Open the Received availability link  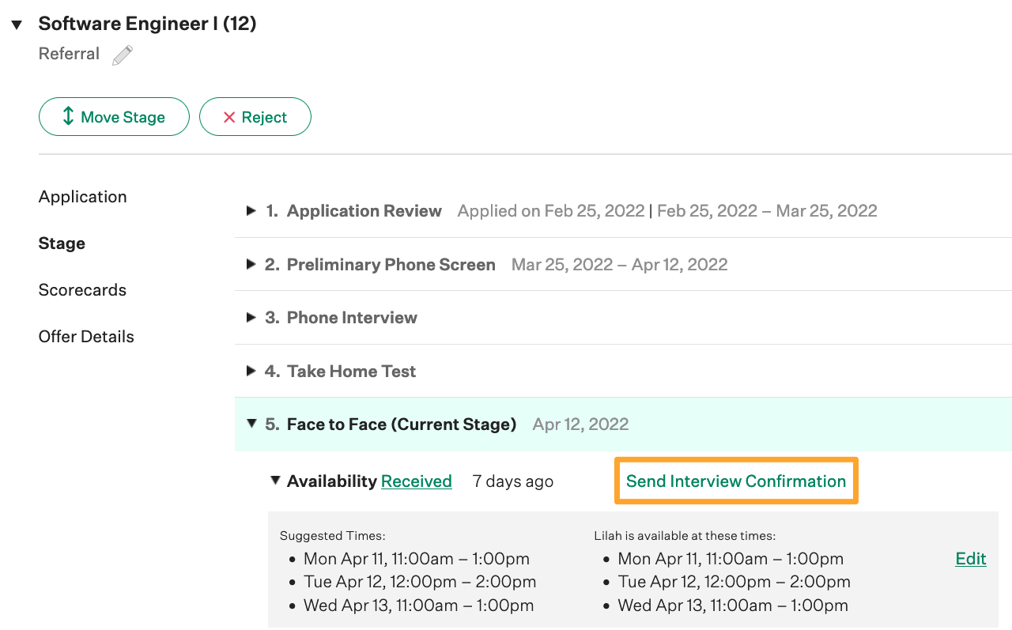tap(417, 481)
